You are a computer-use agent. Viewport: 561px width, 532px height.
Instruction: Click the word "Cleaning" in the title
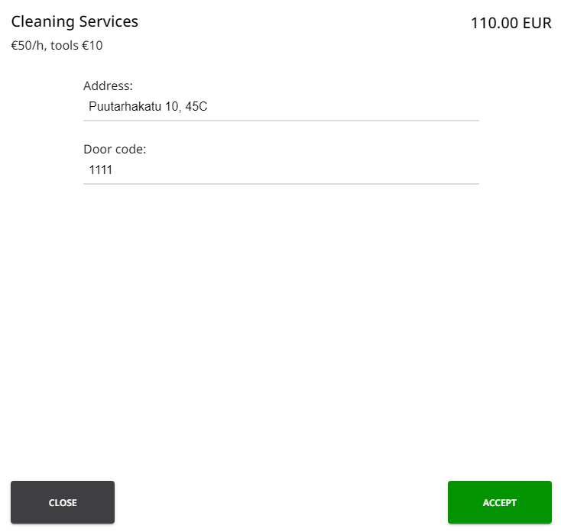43,21
